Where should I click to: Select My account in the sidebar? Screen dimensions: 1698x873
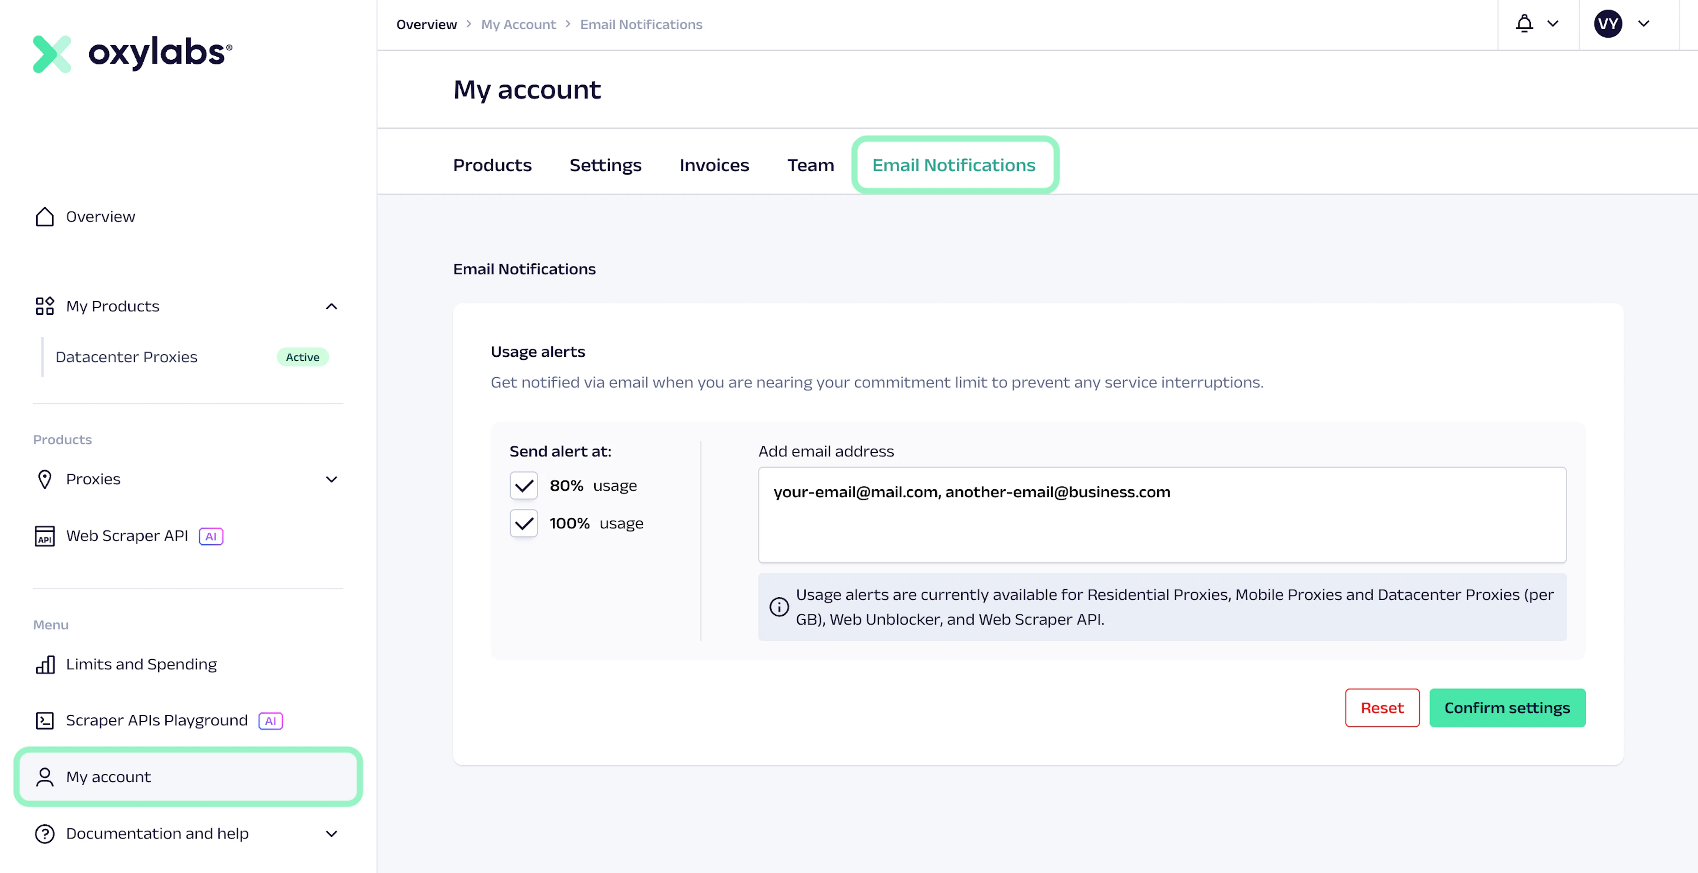pyautogui.click(x=188, y=777)
